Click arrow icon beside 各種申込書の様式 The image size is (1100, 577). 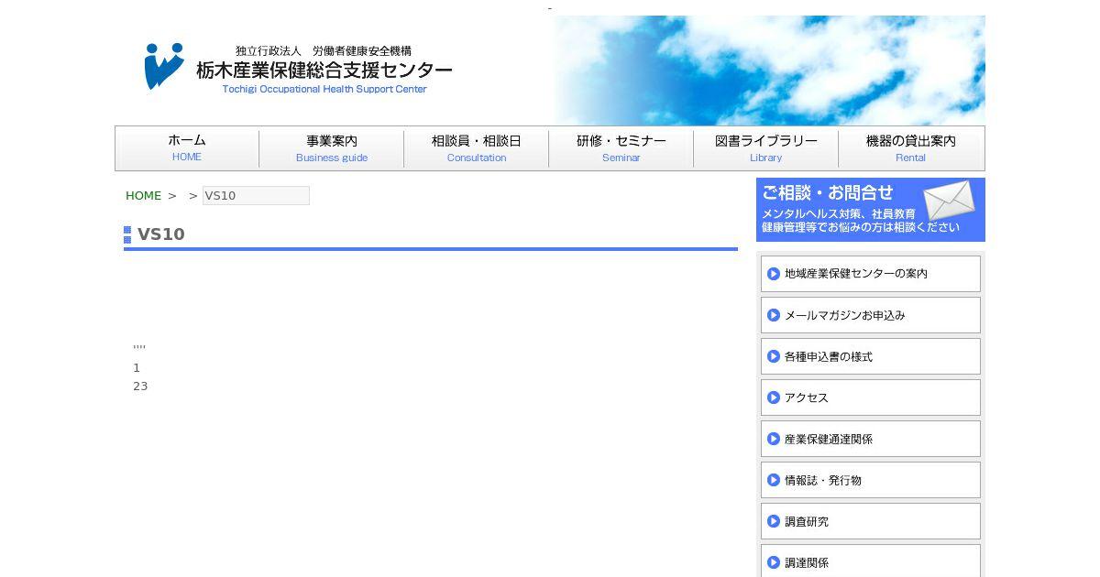point(774,356)
